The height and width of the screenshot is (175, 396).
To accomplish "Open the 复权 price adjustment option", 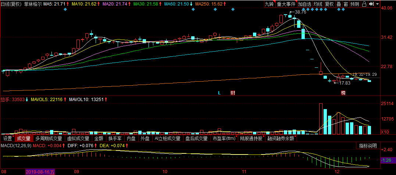I will click(x=329, y=4).
